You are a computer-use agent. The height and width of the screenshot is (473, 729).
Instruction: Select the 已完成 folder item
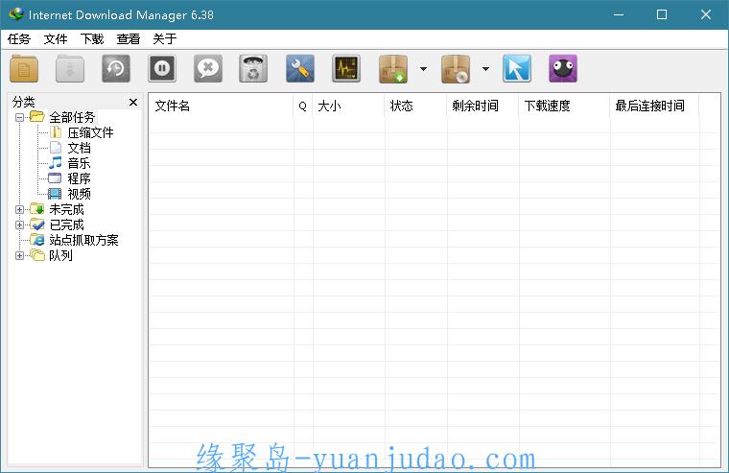(66, 225)
